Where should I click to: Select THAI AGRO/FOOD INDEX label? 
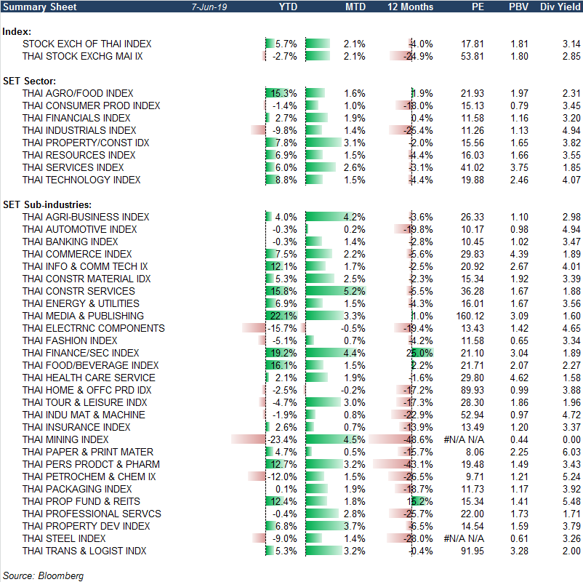(x=78, y=93)
